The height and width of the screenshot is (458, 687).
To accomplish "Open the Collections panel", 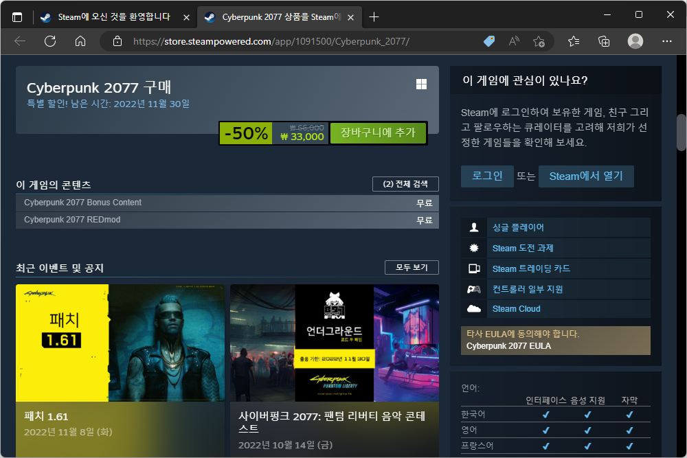I will (604, 41).
